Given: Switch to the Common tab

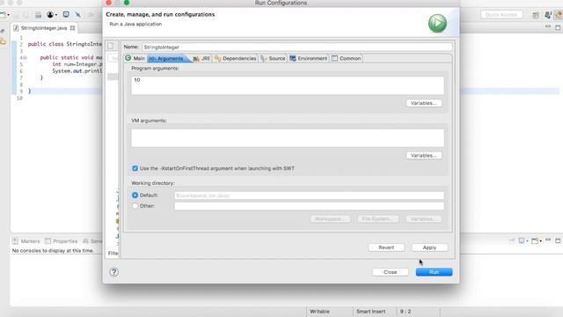Looking at the screenshot, I should [347, 59].
